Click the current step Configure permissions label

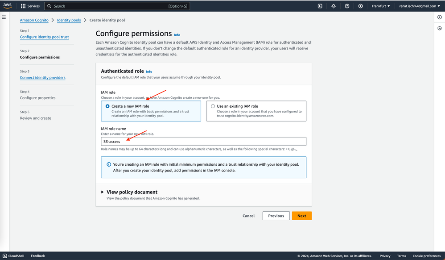click(x=40, y=57)
